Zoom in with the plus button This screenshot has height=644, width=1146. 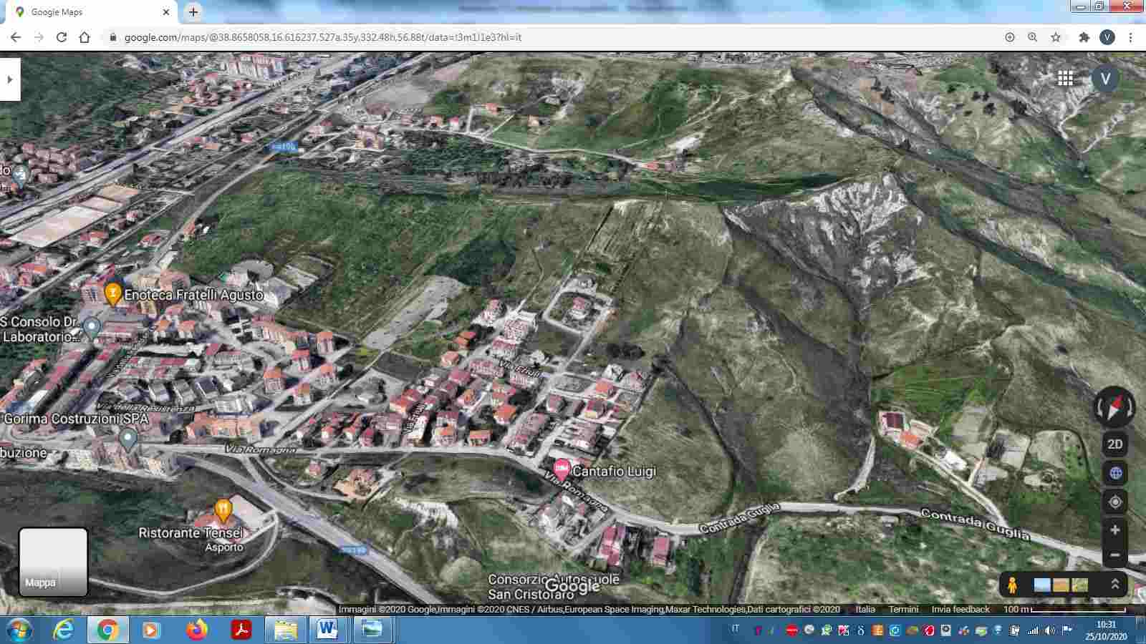coord(1114,530)
